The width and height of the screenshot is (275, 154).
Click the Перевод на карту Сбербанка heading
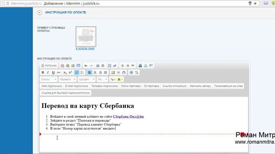[88, 106]
